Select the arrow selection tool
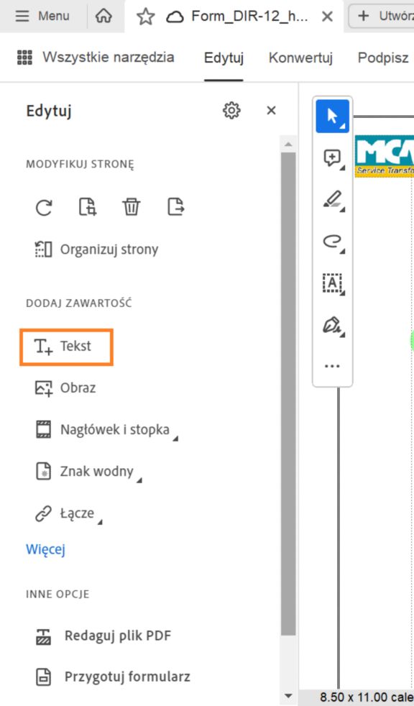This screenshot has height=706, width=414. click(x=332, y=115)
